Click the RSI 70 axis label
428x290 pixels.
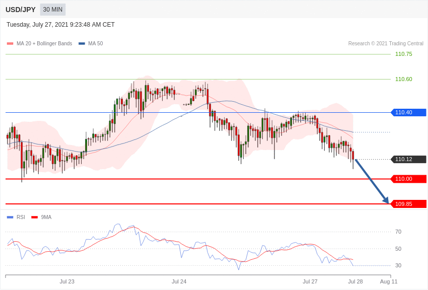398,232
